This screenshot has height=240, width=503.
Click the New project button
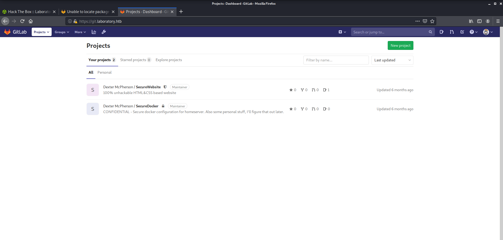[400, 45]
